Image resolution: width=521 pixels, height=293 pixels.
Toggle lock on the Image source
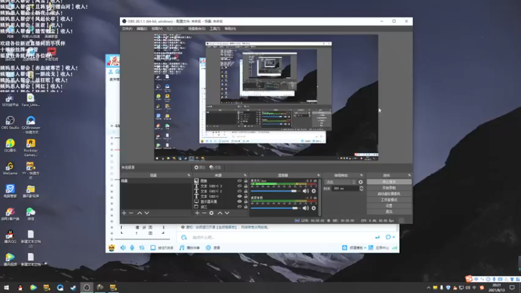[x=246, y=181]
